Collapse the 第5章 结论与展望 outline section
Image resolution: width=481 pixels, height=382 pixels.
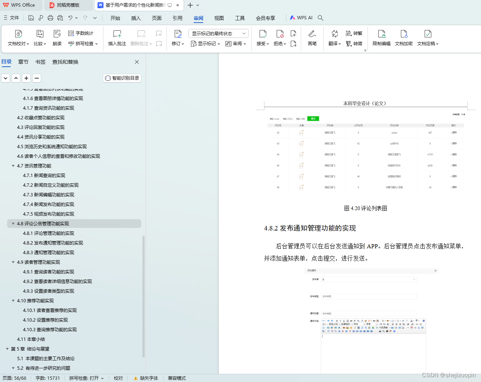7,349
